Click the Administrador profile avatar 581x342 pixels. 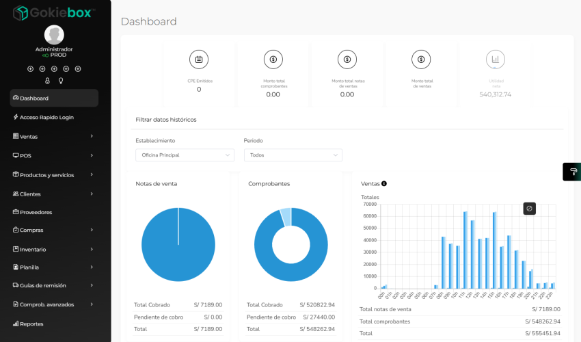[54, 35]
